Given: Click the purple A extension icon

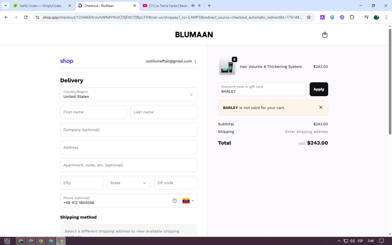Looking at the screenshot, I should [x=322, y=17].
